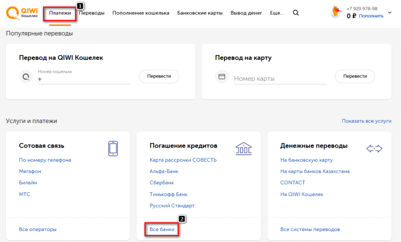Select the Мегафон operator link
Image resolution: width=401 pixels, height=242 pixels.
[x=30, y=172]
